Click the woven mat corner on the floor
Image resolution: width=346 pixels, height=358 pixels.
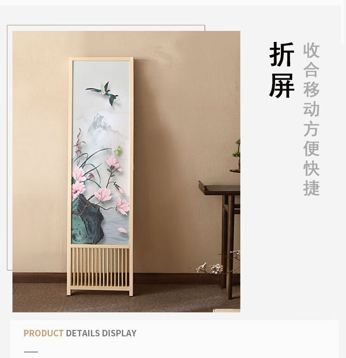point(227,311)
